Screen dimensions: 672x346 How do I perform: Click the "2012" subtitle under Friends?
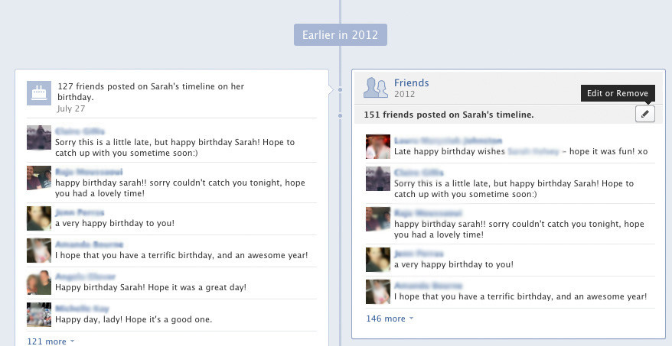[x=405, y=94]
